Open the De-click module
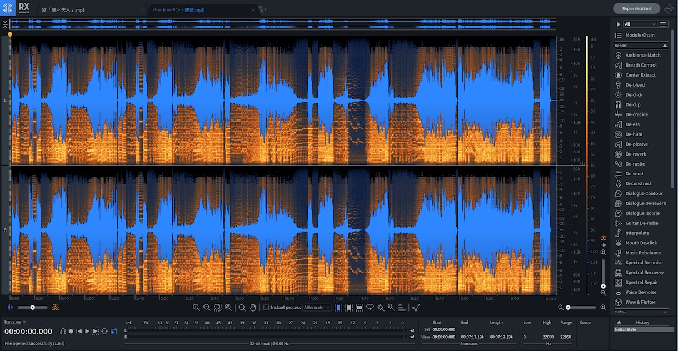 pos(642,95)
